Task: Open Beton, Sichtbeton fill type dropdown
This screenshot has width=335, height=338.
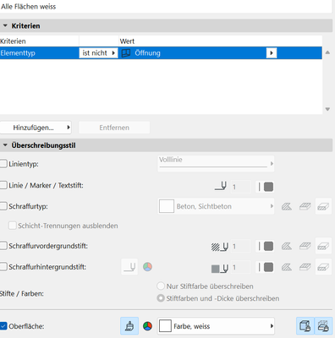Action: [x=216, y=206]
